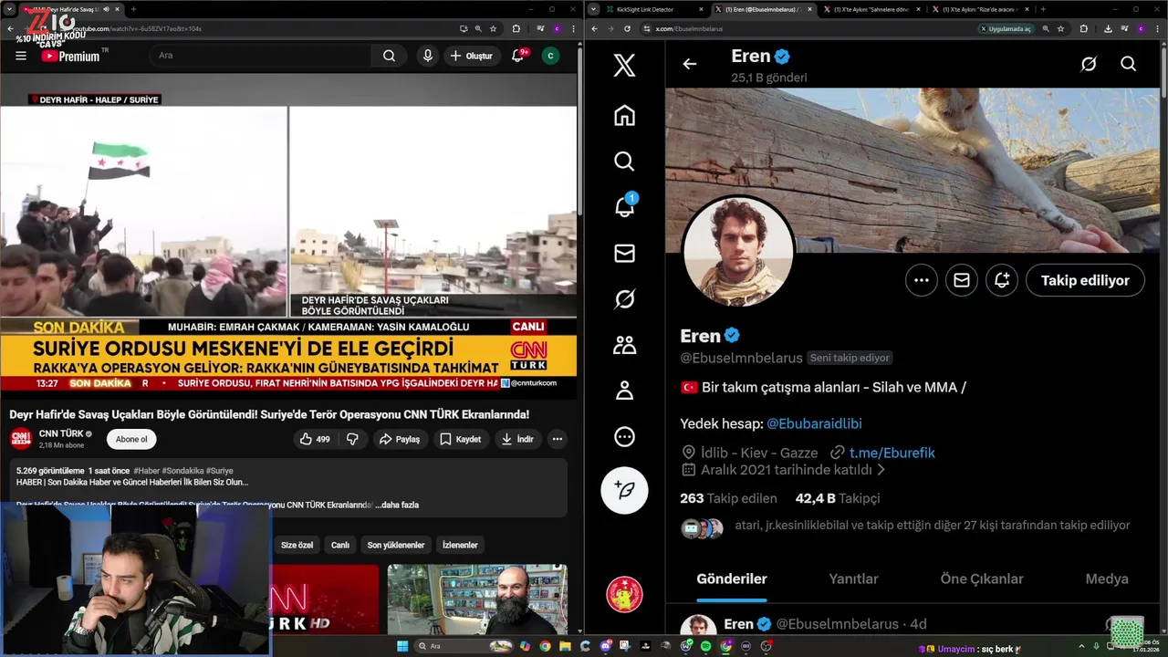The height and width of the screenshot is (657, 1168).
Task: Click Windows Start button on taskbar
Action: pyautogui.click(x=402, y=646)
